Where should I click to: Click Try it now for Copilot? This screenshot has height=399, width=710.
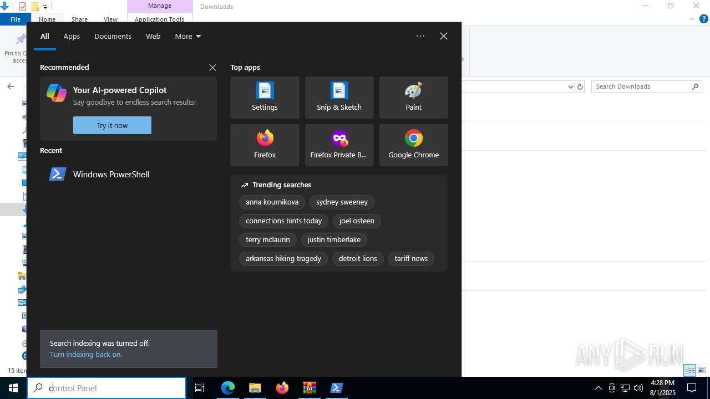coord(112,125)
